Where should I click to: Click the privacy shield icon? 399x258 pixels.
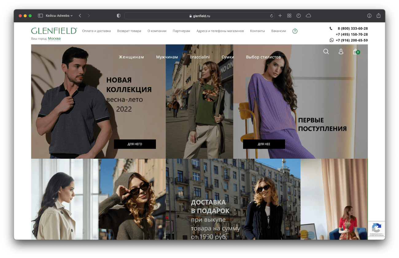pos(118,16)
